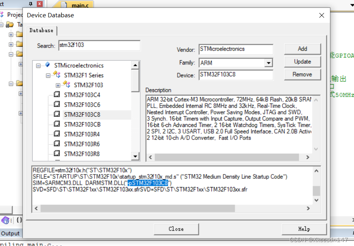
Task: Collapse the STM32F1 Series node
Action: (x=48, y=76)
